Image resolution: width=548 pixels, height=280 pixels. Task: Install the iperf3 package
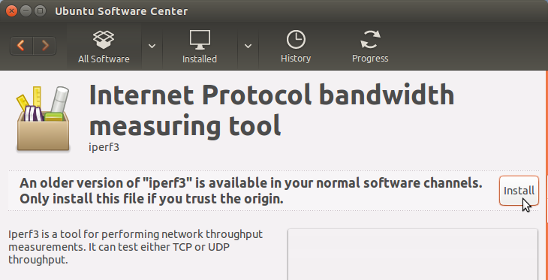pyautogui.click(x=519, y=191)
